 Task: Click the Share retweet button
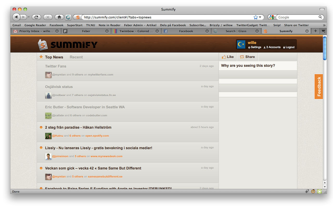[247, 57]
